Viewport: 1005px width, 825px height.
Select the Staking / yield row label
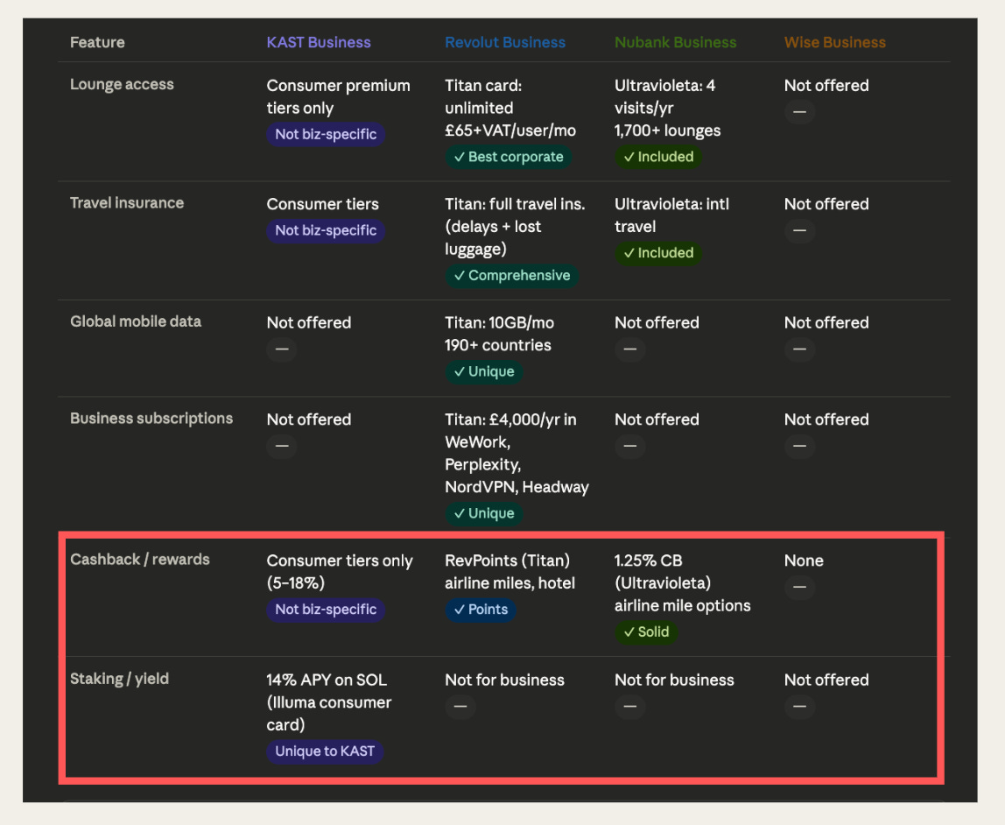point(119,679)
